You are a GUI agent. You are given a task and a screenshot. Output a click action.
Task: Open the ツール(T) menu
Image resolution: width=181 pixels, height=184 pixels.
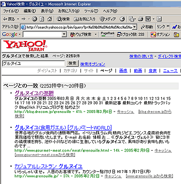click(91, 11)
